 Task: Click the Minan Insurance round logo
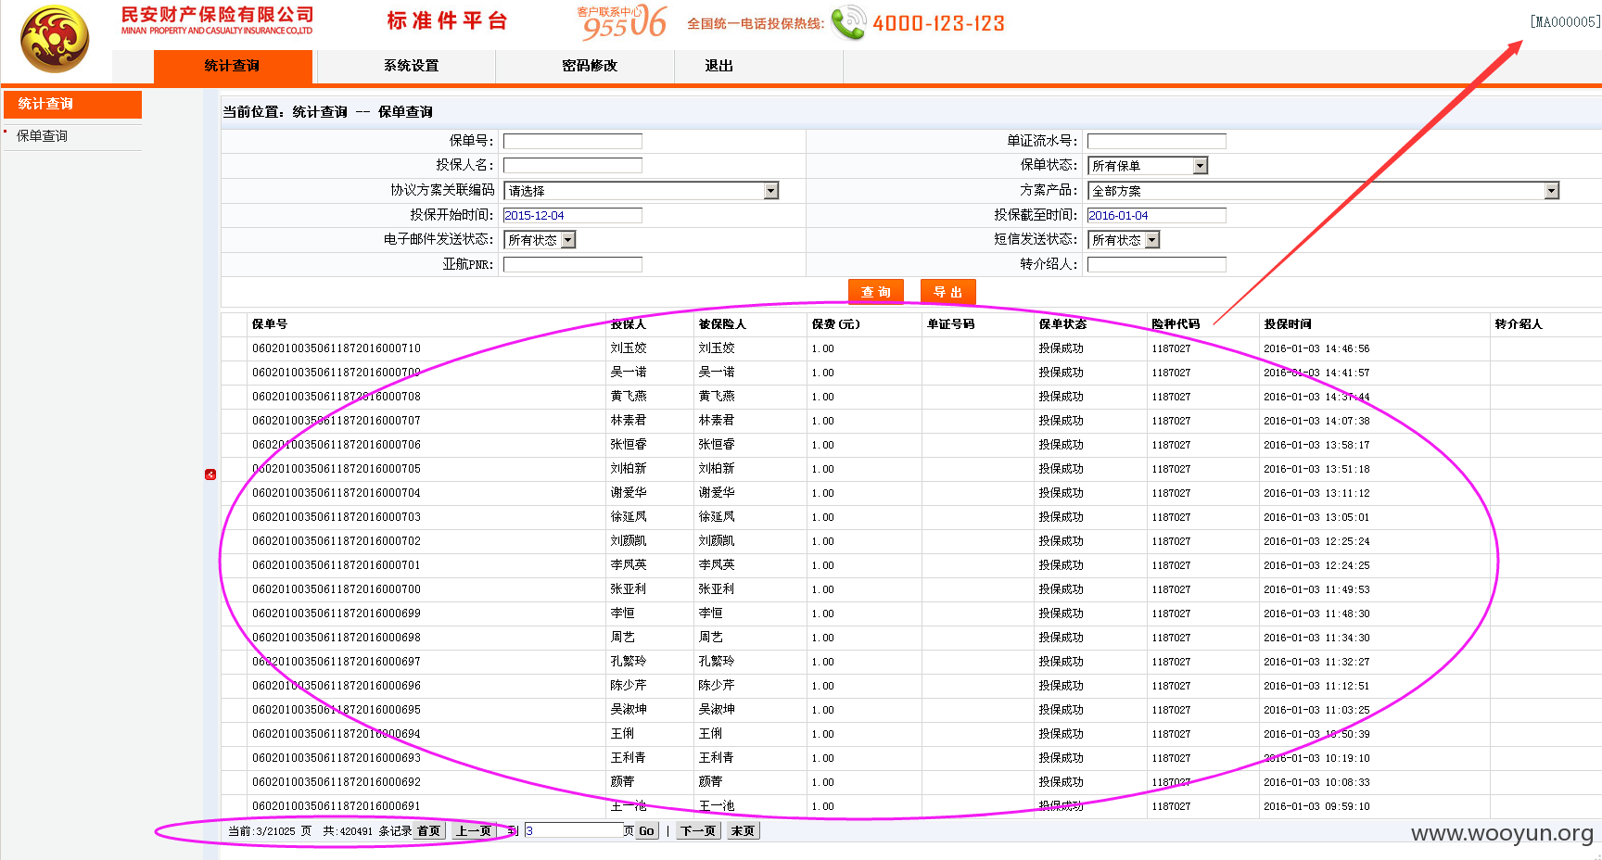tap(55, 40)
